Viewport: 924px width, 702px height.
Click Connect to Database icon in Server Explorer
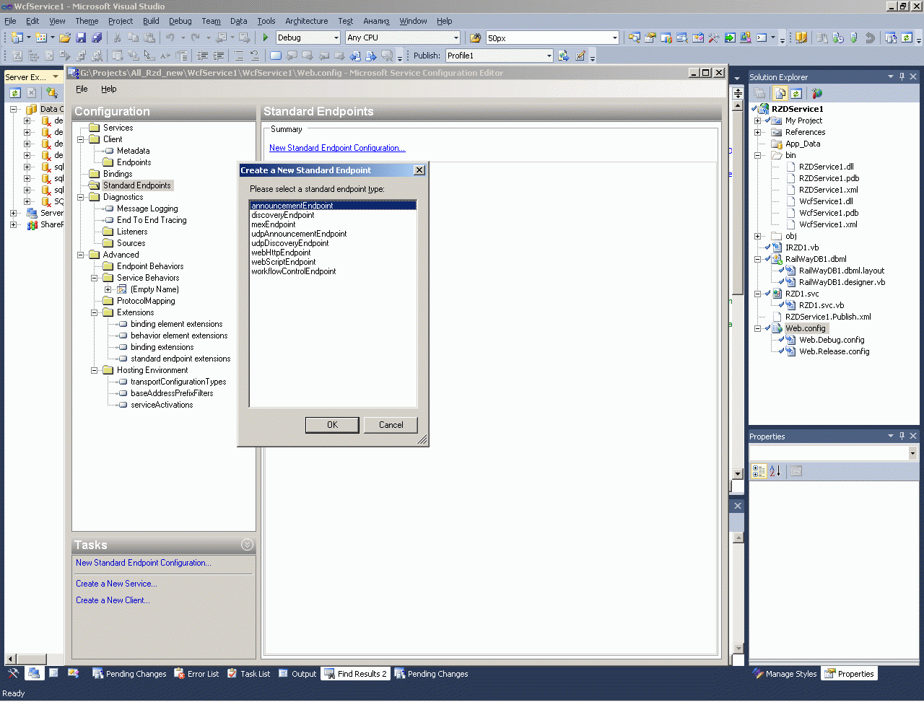52,92
